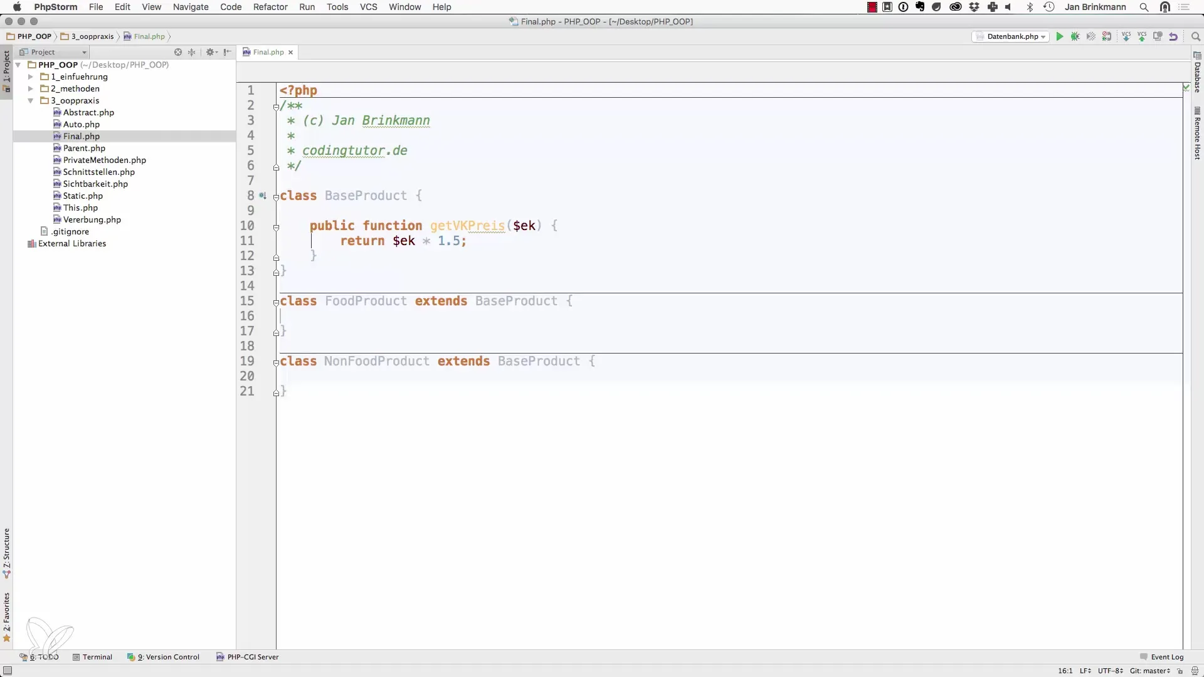Open the Database tool window on the right

[x=1197, y=72]
